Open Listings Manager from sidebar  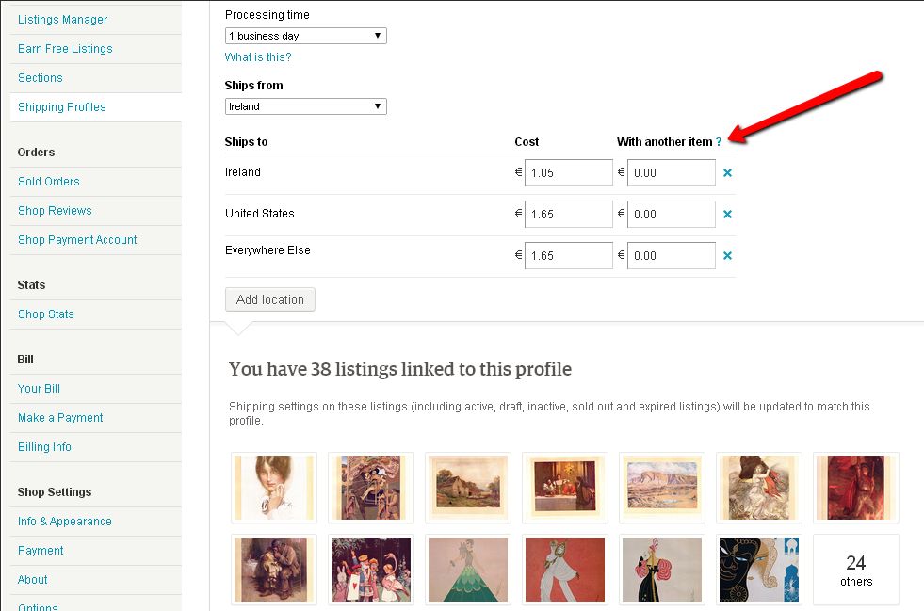pos(62,20)
